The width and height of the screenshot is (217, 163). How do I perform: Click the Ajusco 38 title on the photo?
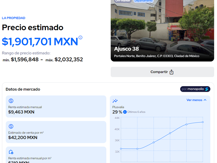(x=126, y=49)
